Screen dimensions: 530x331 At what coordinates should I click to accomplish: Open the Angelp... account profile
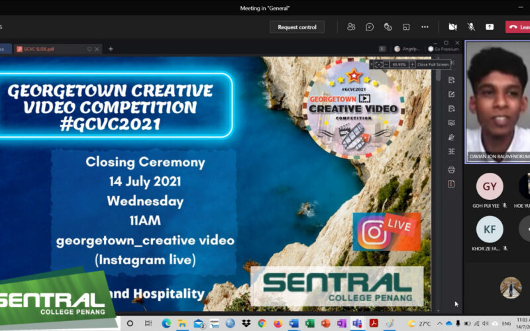coord(407,49)
